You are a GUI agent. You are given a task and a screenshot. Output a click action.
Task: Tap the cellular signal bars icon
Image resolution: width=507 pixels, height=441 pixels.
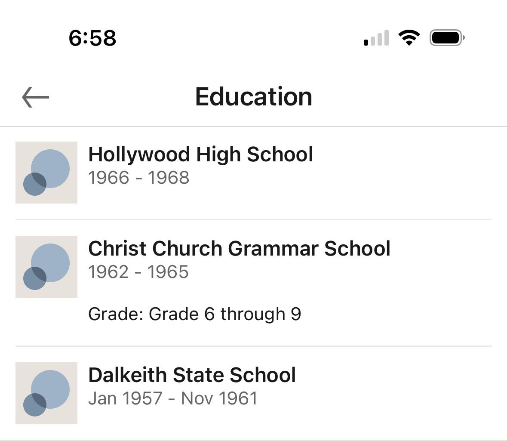376,38
